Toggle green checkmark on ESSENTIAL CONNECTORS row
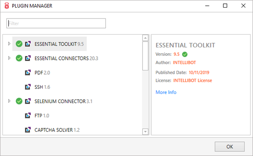253x156 pixels. coord(19,58)
